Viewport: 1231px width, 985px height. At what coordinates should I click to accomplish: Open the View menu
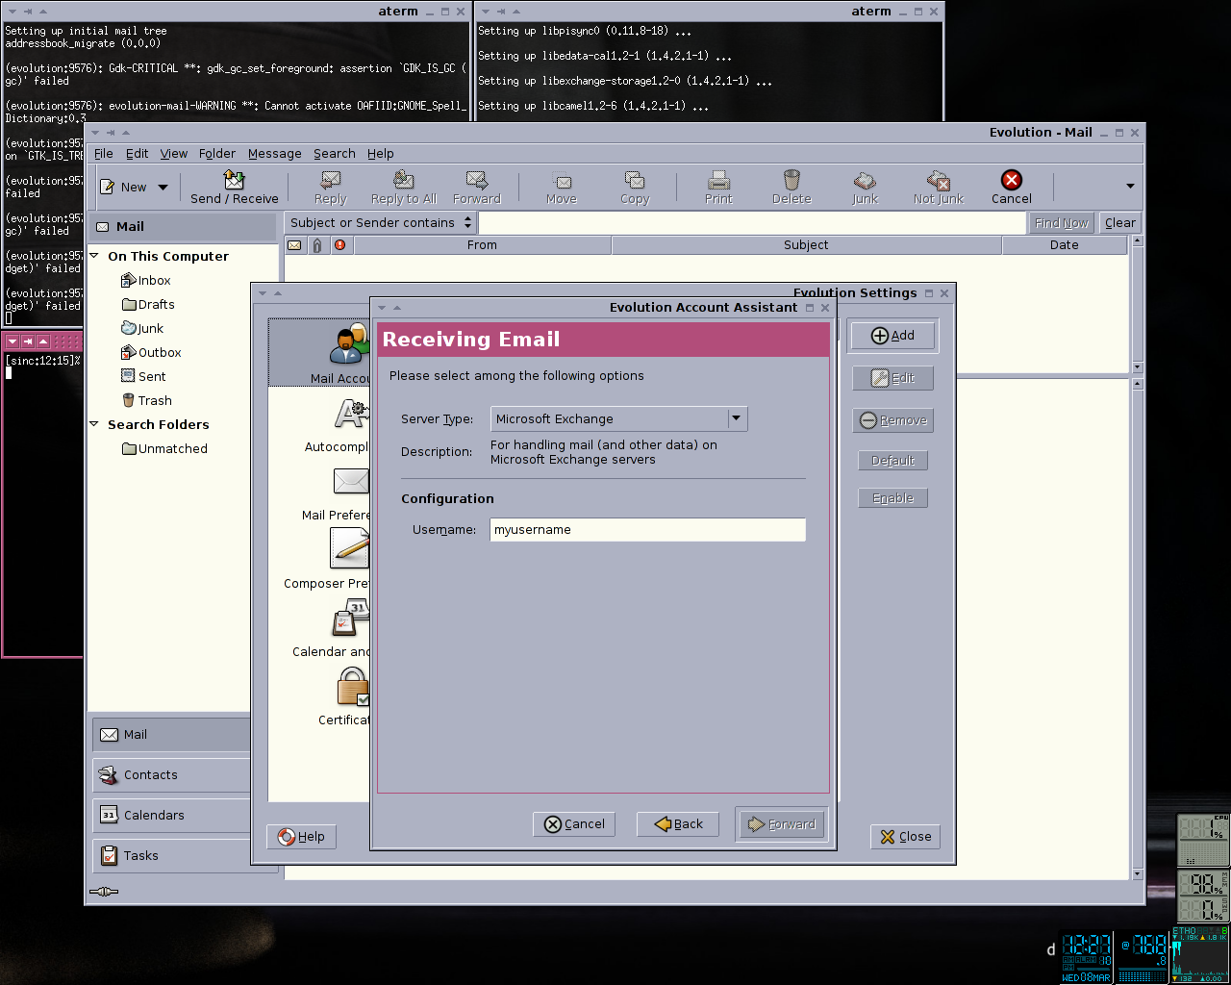[174, 154]
